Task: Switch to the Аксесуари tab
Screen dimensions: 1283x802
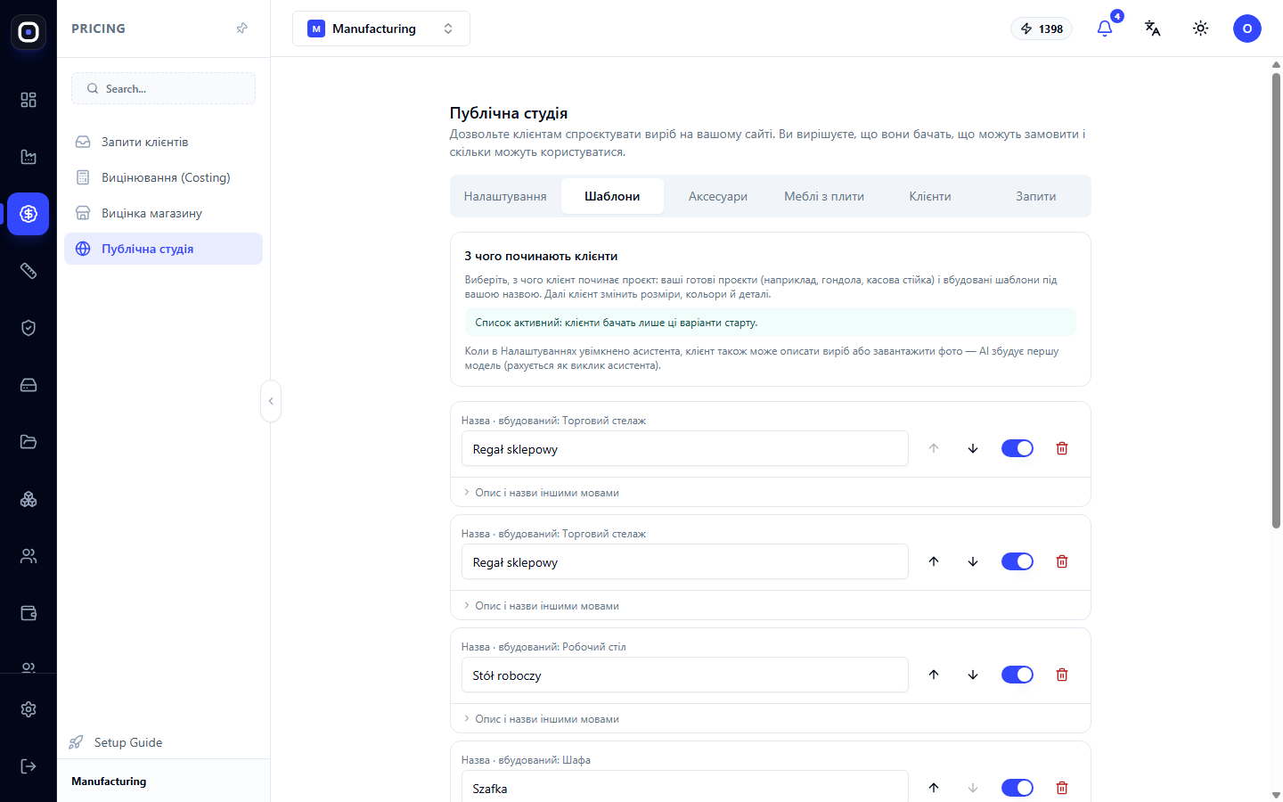Action: coord(718,196)
